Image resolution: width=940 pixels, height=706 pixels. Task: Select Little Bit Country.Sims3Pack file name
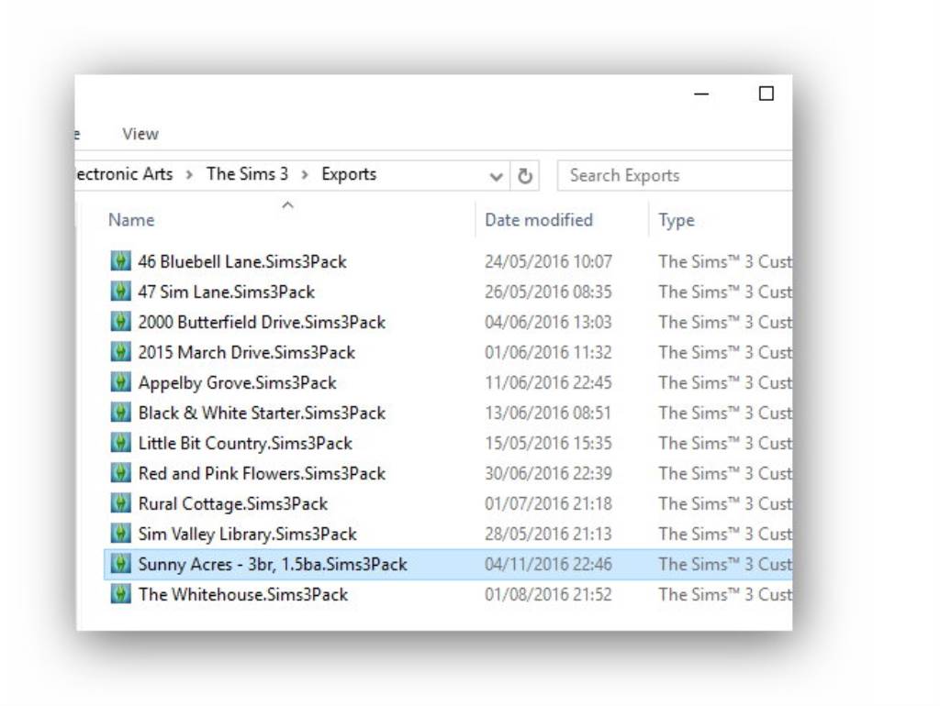point(244,443)
